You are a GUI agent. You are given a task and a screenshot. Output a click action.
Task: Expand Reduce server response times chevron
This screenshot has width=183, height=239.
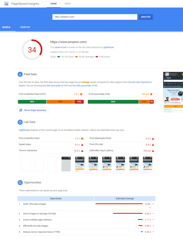(x=153, y=232)
